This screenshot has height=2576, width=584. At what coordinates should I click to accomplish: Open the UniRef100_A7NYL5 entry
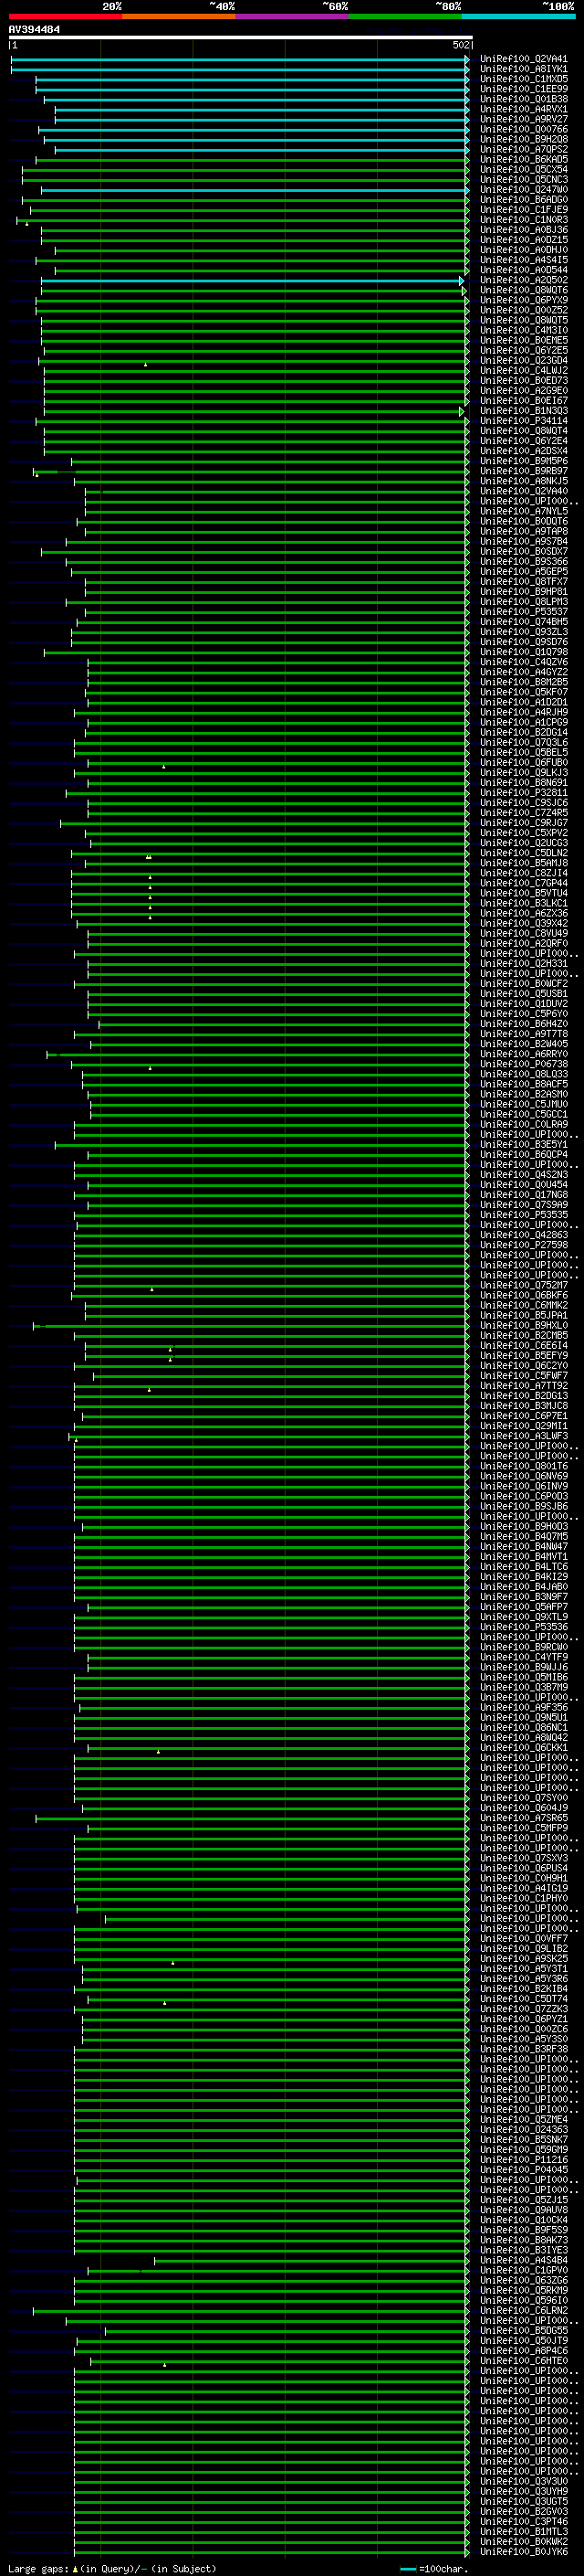coord(523,511)
